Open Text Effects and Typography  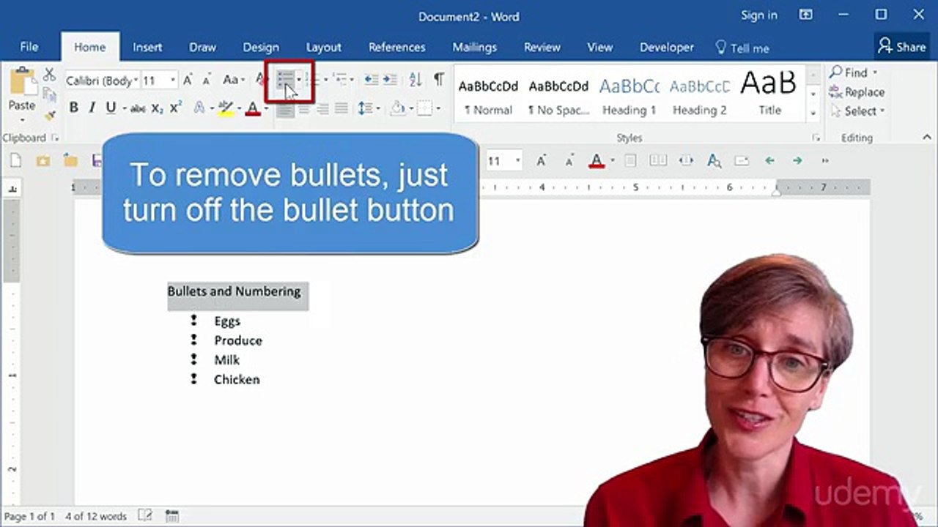pyautogui.click(x=199, y=108)
